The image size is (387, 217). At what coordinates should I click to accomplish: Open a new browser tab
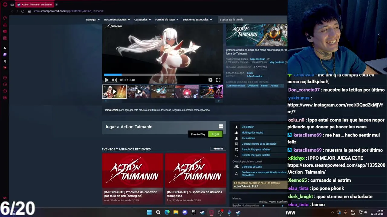[56, 5]
